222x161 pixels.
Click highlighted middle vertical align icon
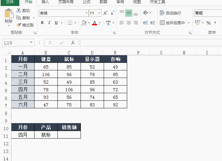pos(129,13)
